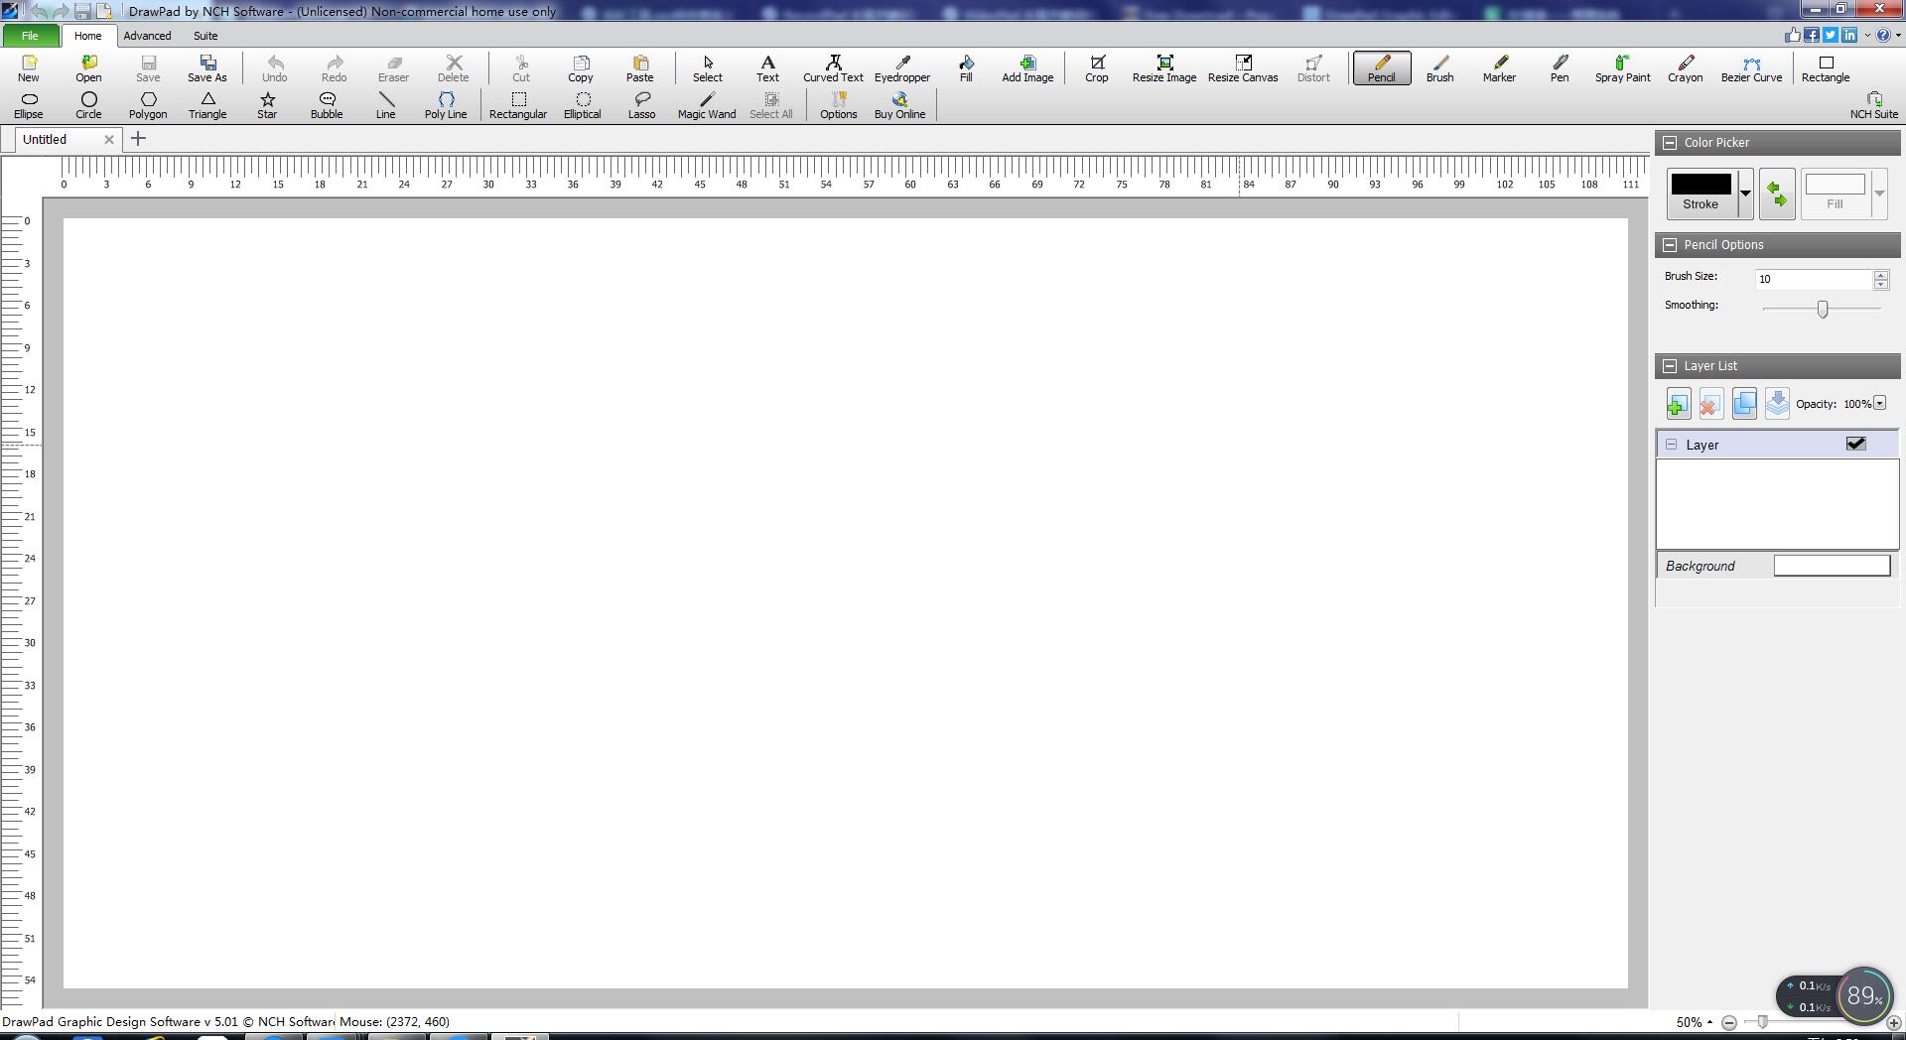Switch to the Advanced ribbon tab
Image resolution: width=1906 pixels, height=1040 pixels.
coord(147,36)
